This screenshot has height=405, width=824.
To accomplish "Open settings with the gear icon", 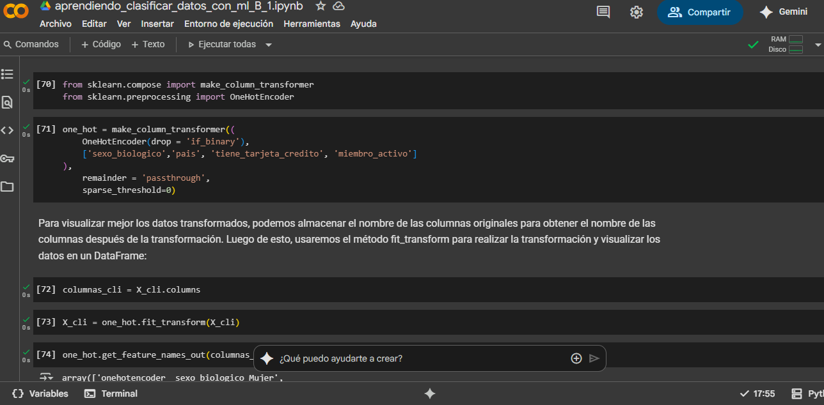I will 636,12.
